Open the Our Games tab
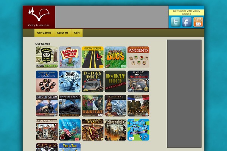 (44, 33)
